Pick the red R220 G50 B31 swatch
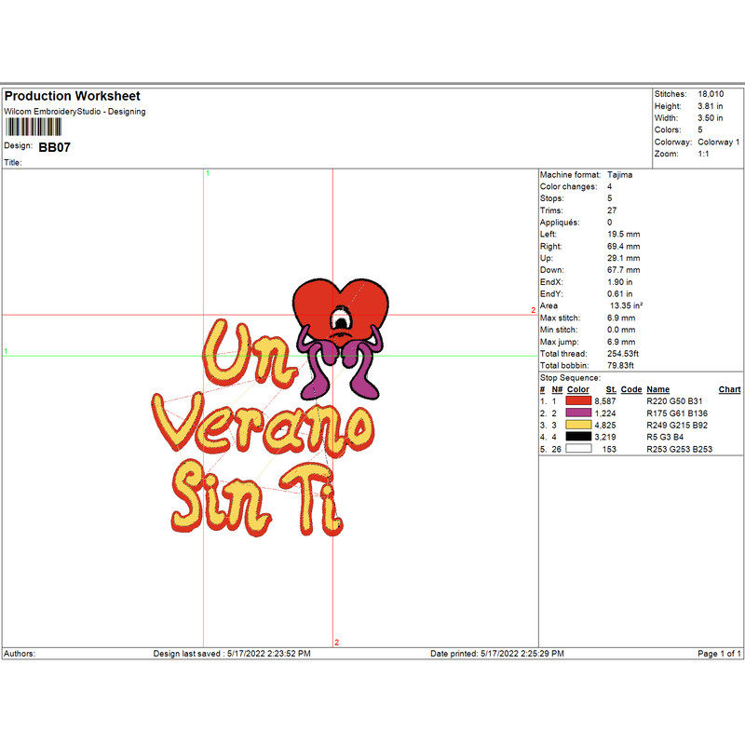This screenshot has width=745, height=745. 578,400
